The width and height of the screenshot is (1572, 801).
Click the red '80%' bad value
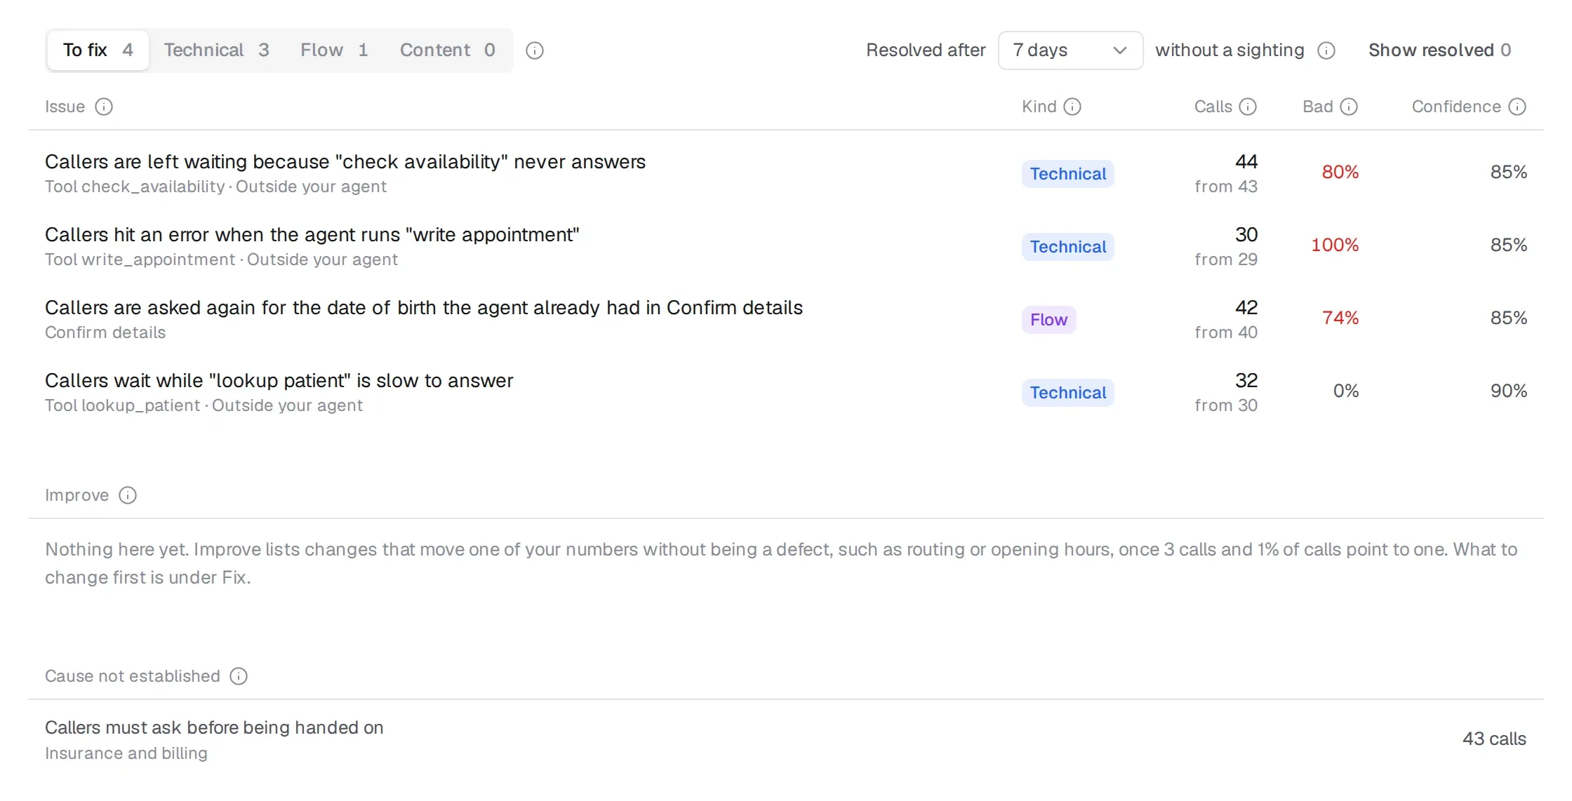(1340, 173)
